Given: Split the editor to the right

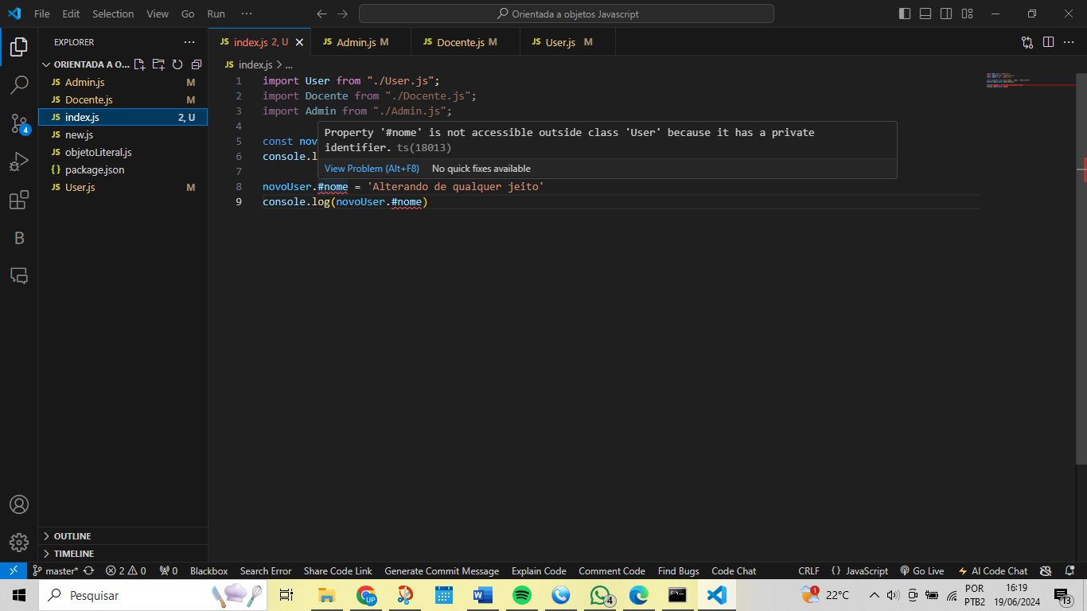Looking at the screenshot, I should coord(1048,42).
